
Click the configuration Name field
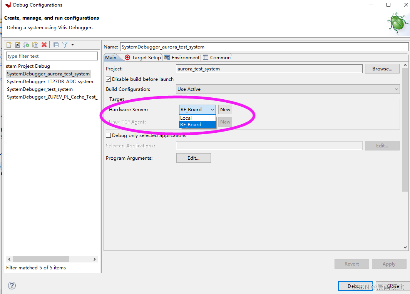click(264, 47)
